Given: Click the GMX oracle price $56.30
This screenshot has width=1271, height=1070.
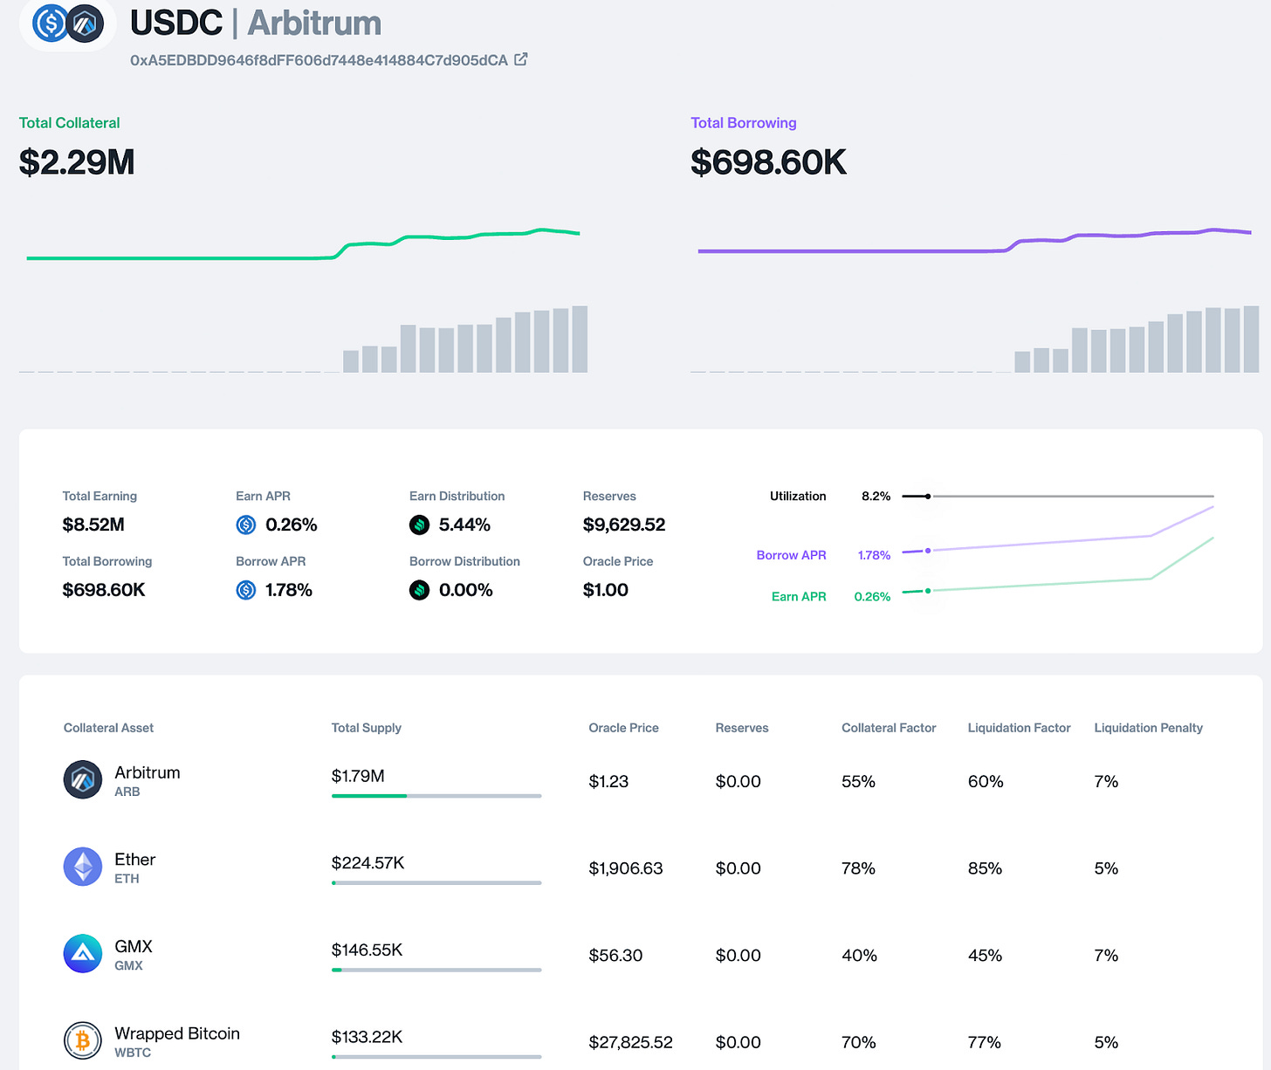Looking at the screenshot, I should (615, 956).
